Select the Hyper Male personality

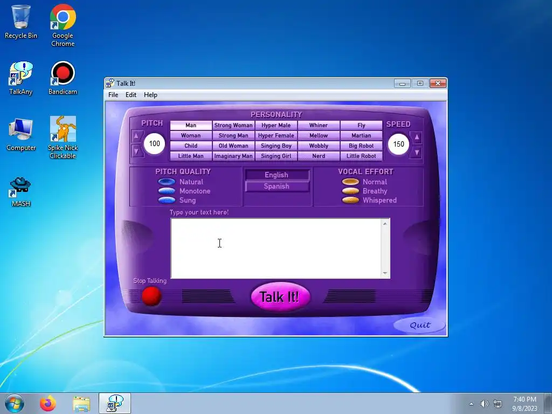[x=276, y=125]
